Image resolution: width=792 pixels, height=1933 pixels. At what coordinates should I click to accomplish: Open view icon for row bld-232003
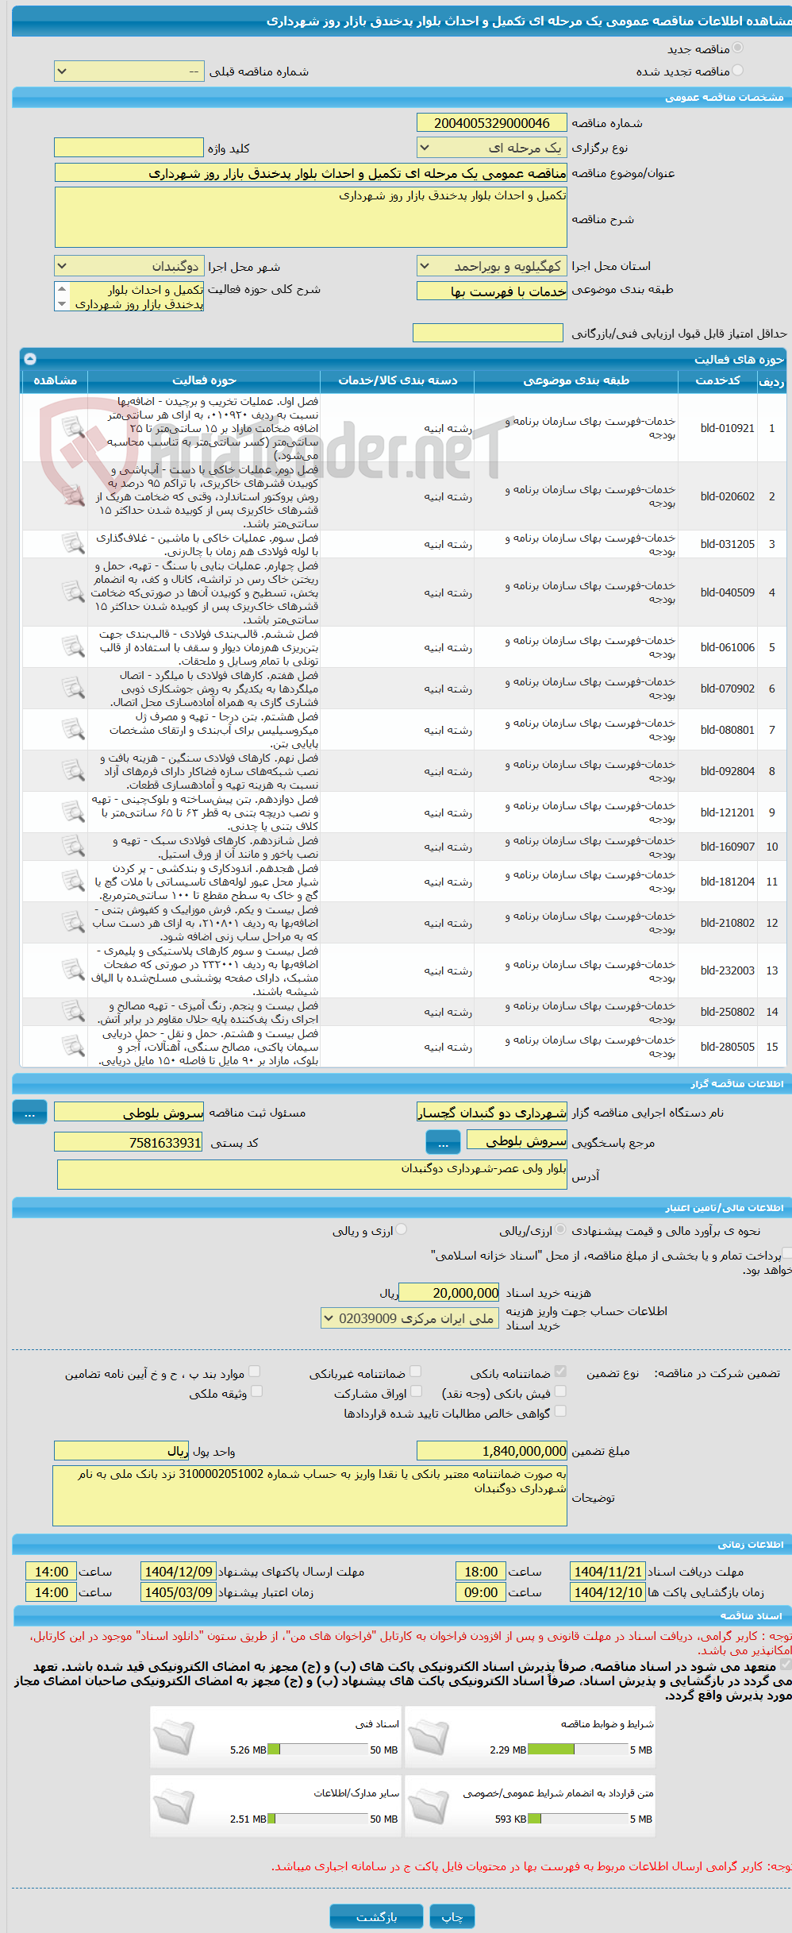click(x=73, y=970)
